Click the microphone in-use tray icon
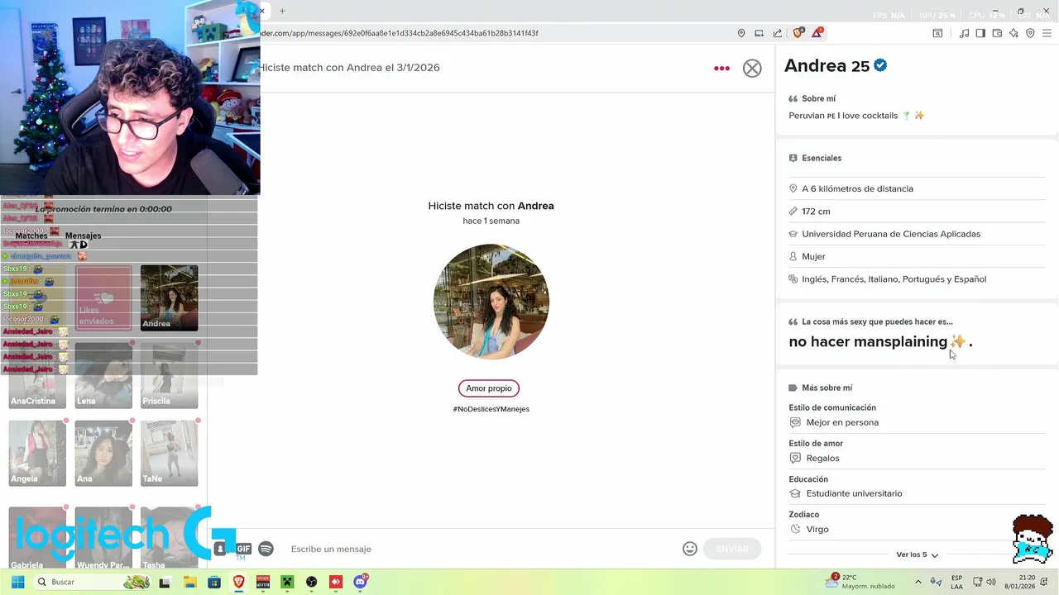This screenshot has height=595, width=1059. [x=936, y=582]
